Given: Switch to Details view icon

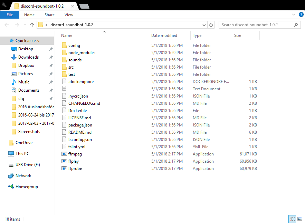Looking at the screenshot, I should [x=292, y=219].
